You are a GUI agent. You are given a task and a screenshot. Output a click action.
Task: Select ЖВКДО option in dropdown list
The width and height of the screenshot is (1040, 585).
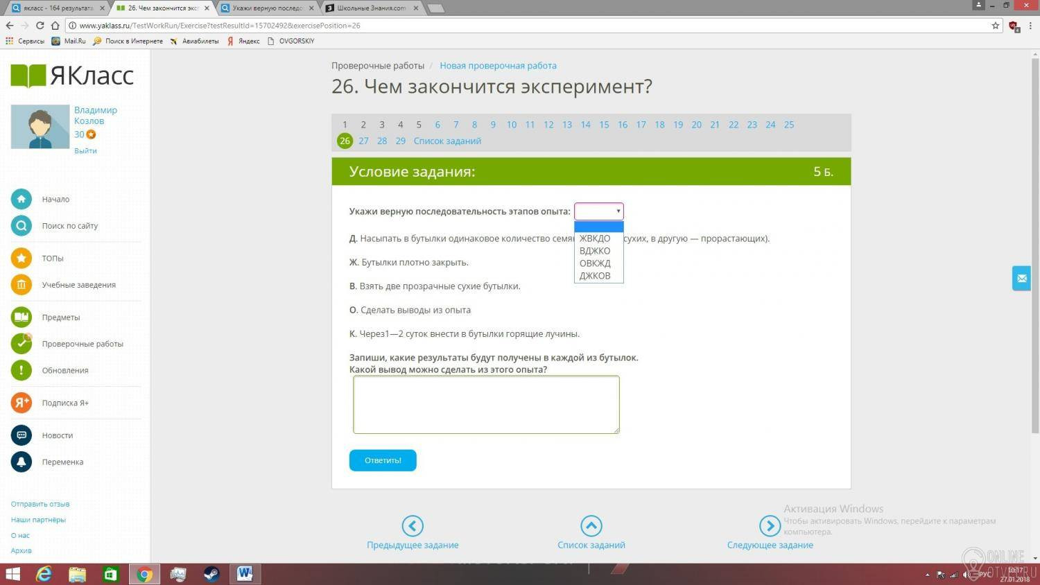tap(595, 238)
